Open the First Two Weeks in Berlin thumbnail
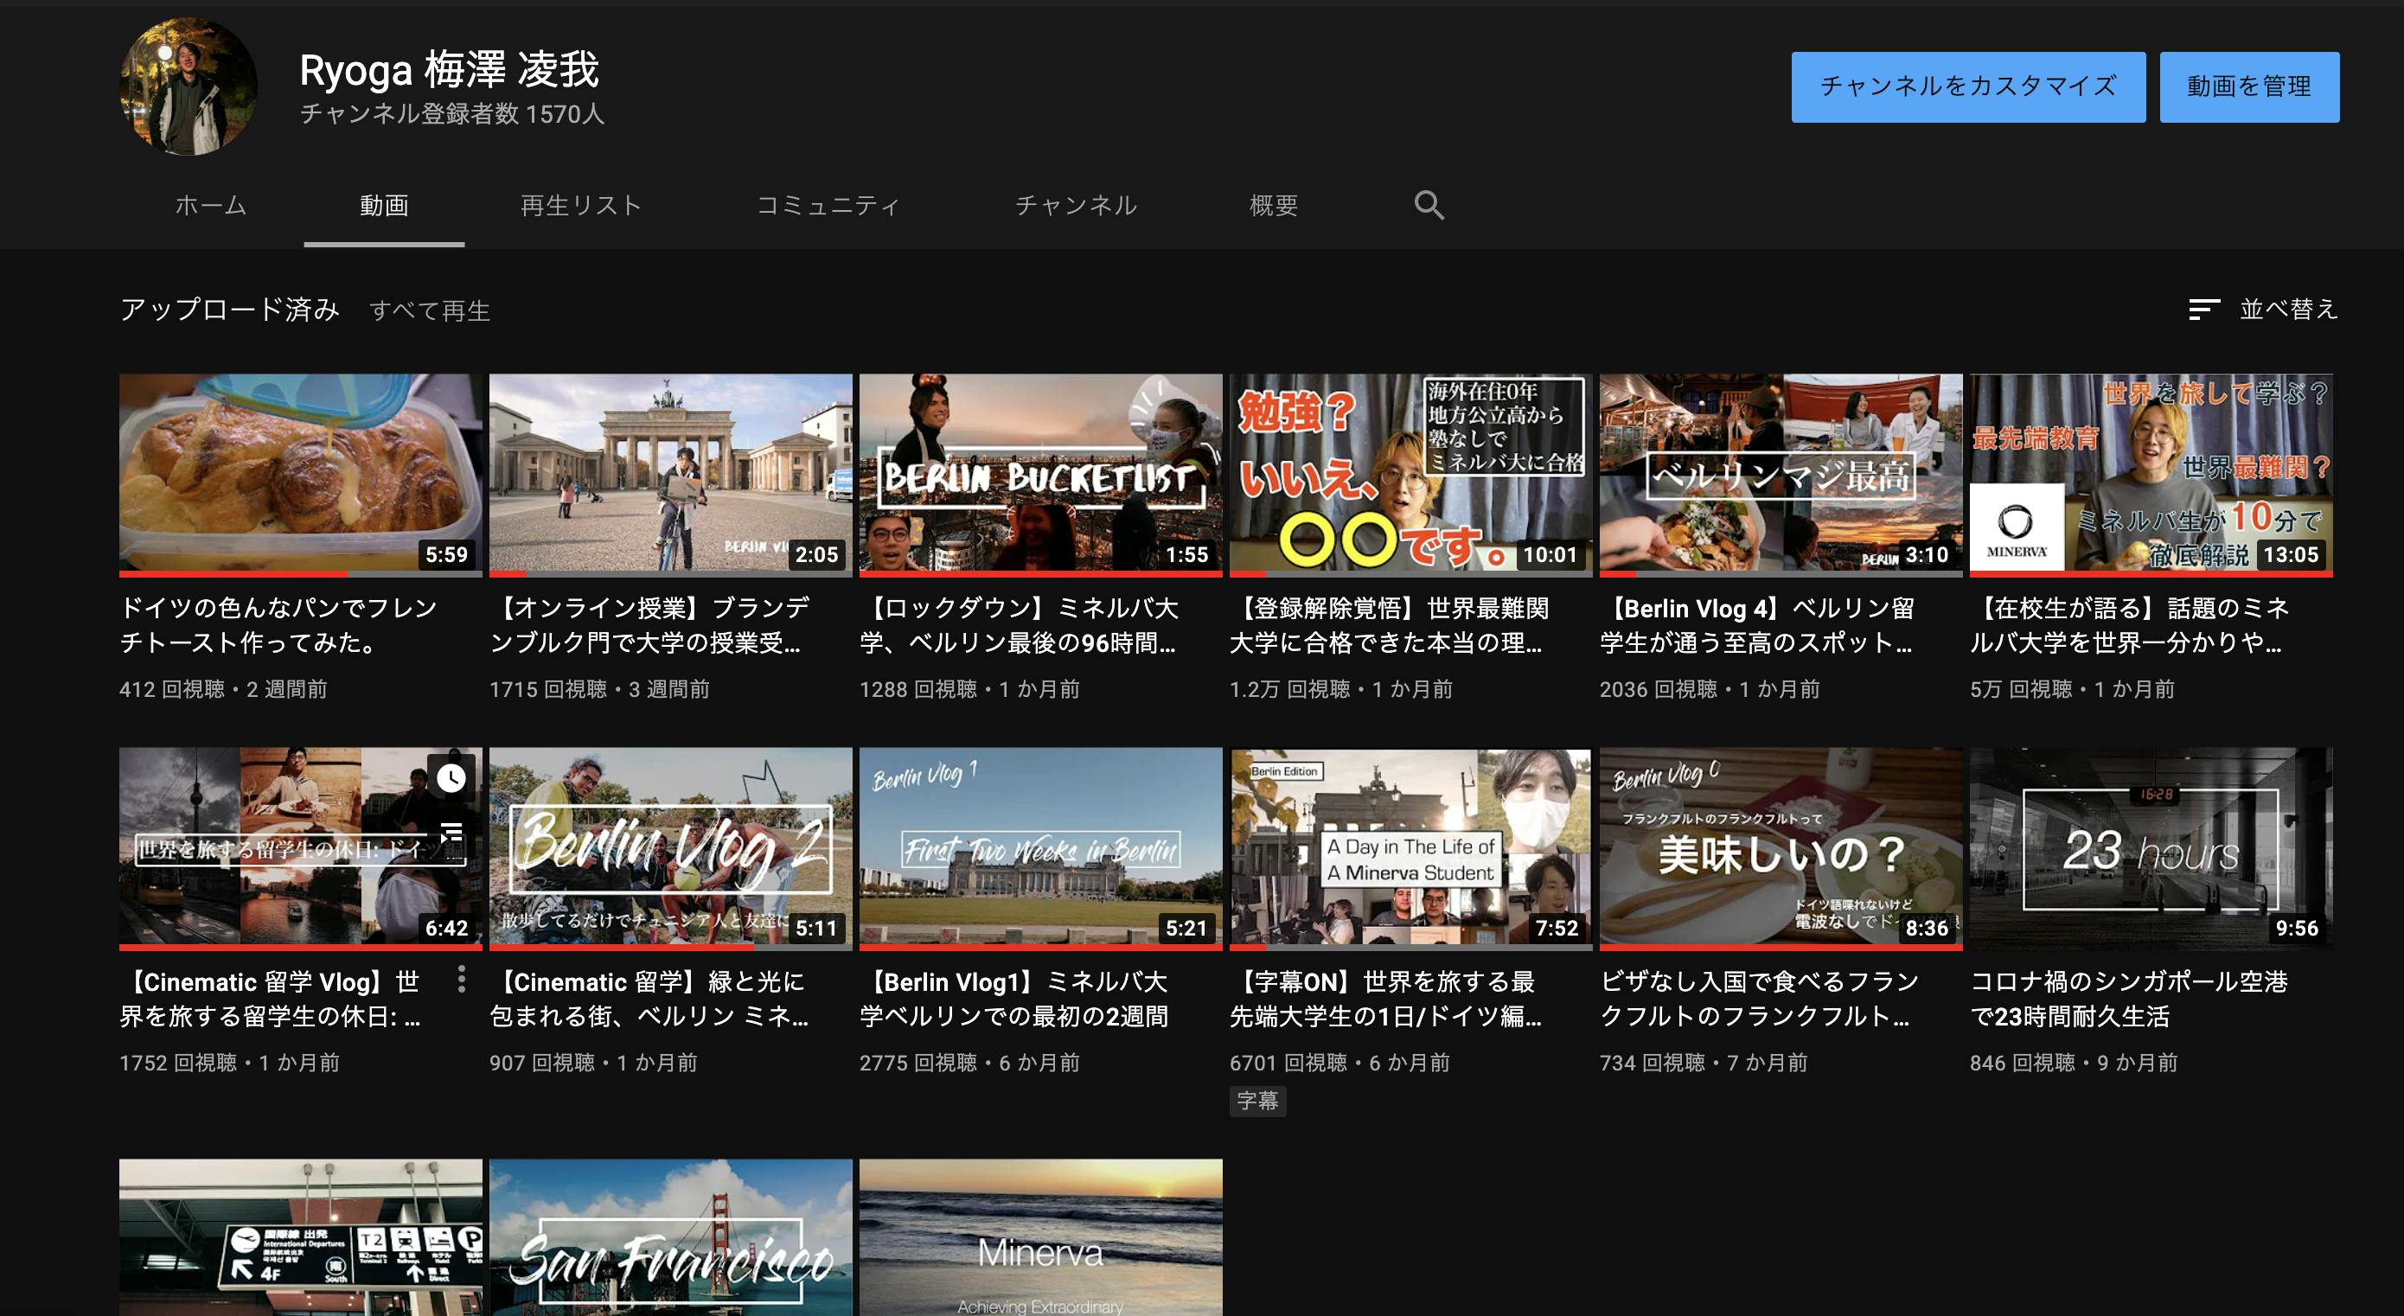This screenshot has width=2404, height=1316. coord(1040,849)
